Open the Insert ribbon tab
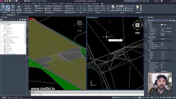 click(7, 4)
